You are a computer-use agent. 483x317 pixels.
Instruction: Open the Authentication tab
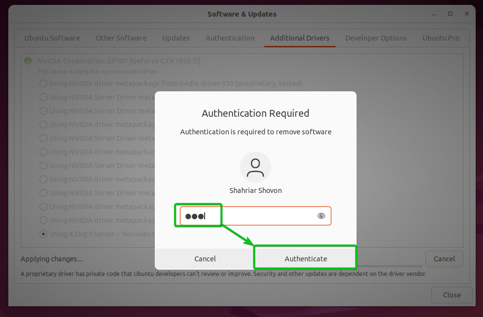tap(230, 38)
